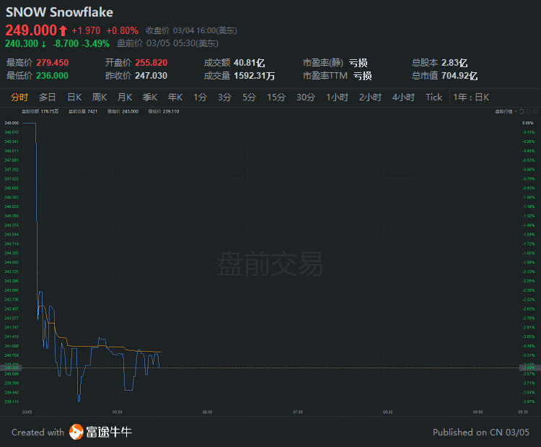
Task: Click the 总股本 value 2.83亿
Action: pyautogui.click(x=454, y=63)
